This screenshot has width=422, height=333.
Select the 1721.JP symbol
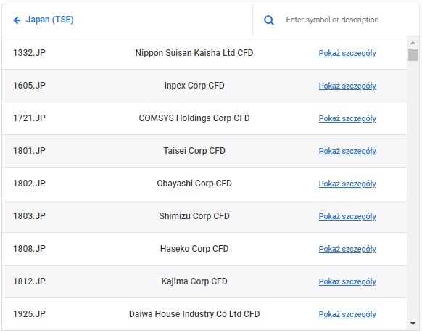29,118
